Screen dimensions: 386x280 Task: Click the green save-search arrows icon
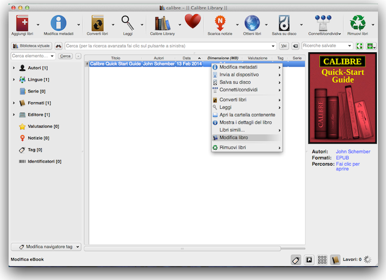(360, 46)
